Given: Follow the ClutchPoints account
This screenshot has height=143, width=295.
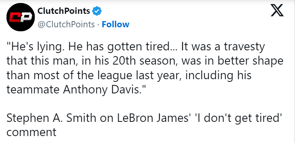Looking at the screenshot, I should pyautogui.click(x=116, y=25).
